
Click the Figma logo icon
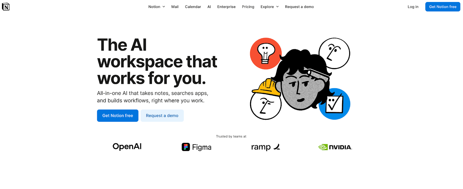[186, 147]
